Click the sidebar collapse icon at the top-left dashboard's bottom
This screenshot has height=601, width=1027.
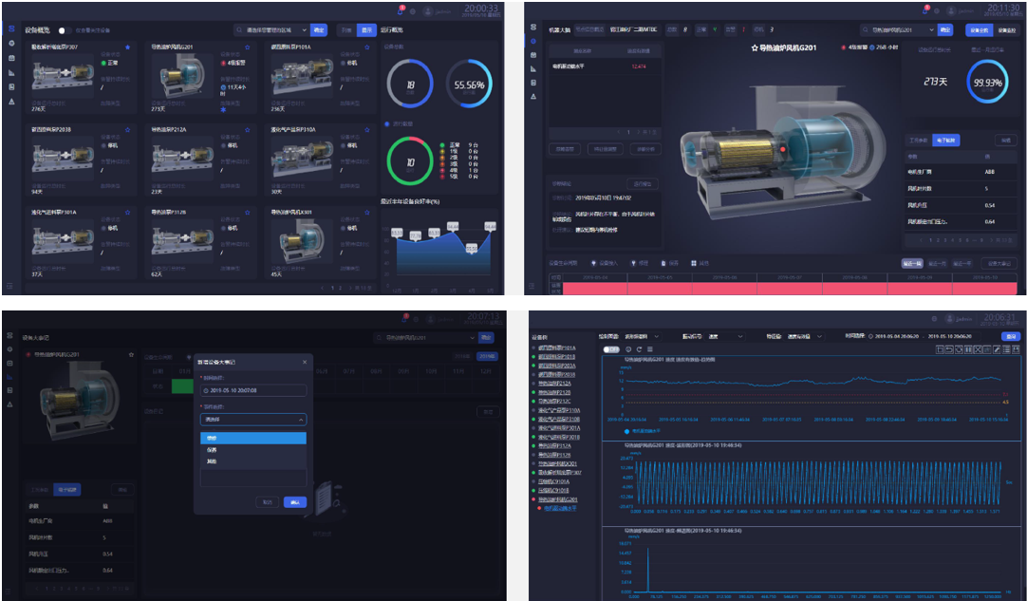tap(9, 286)
